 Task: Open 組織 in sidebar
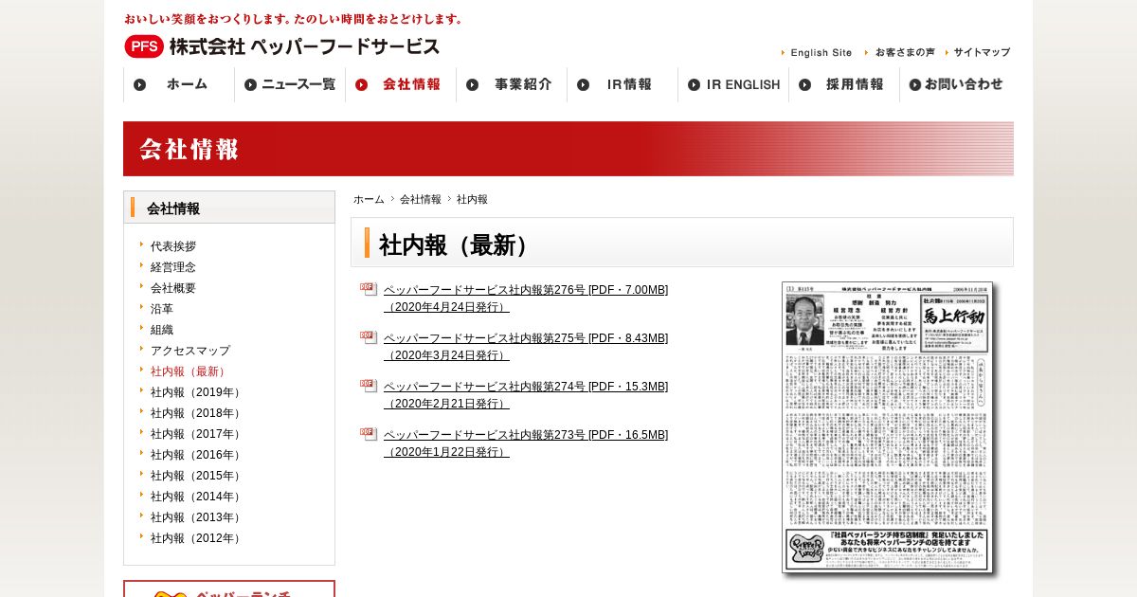[162, 330]
